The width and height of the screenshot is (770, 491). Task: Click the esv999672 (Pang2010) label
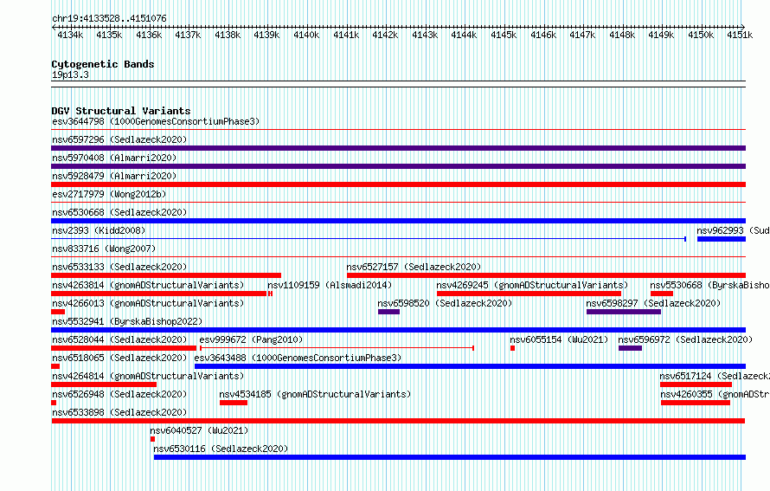click(x=251, y=339)
